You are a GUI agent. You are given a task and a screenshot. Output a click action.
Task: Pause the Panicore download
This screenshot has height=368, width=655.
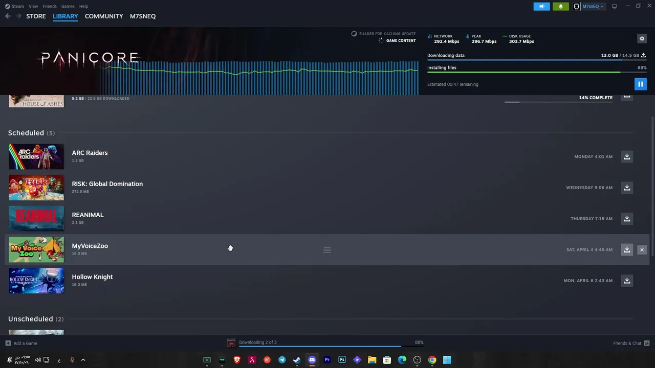point(640,84)
